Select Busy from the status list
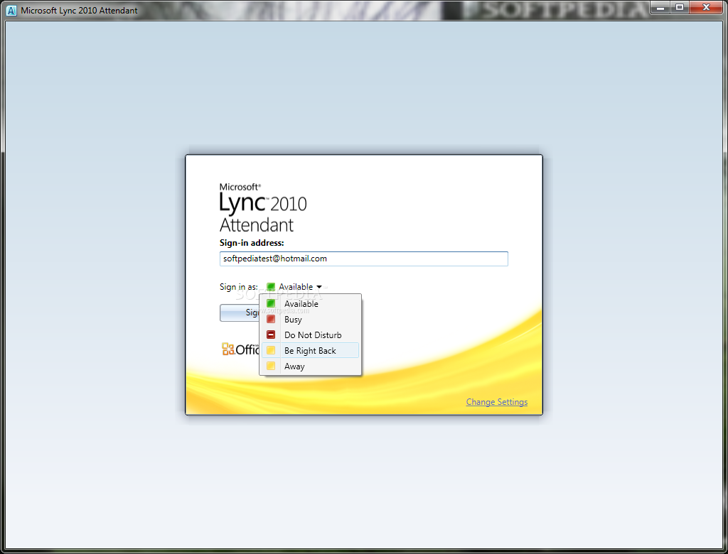 (310, 320)
